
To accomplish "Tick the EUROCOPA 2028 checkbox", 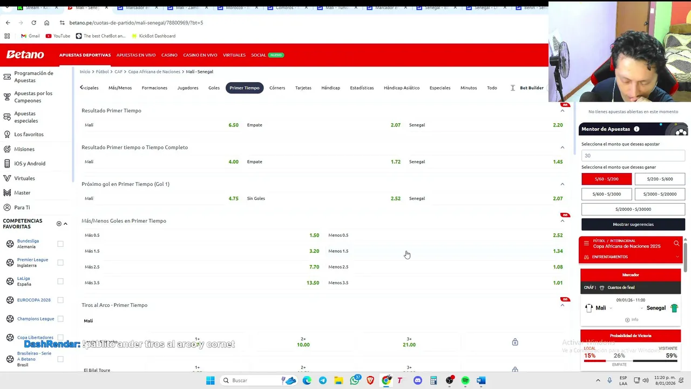I will 60,300.
